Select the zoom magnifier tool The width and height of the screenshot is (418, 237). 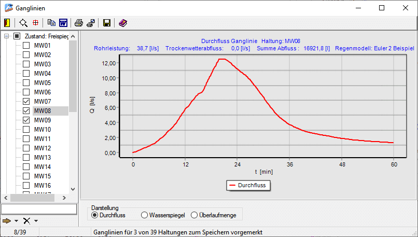pos(23,23)
